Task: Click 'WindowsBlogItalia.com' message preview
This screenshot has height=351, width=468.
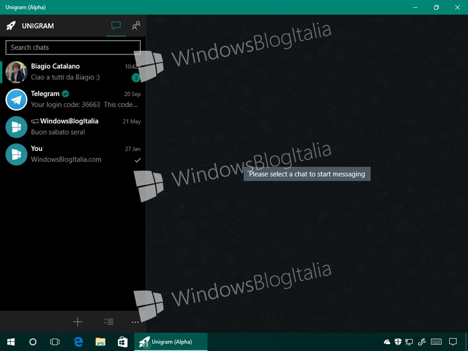Action: point(66,159)
